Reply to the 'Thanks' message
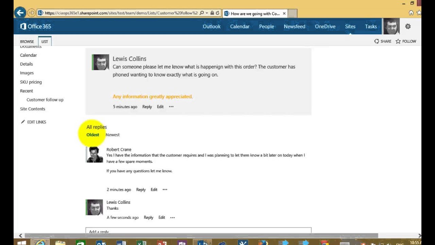The width and height of the screenshot is (435, 245). [x=149, y=217]
